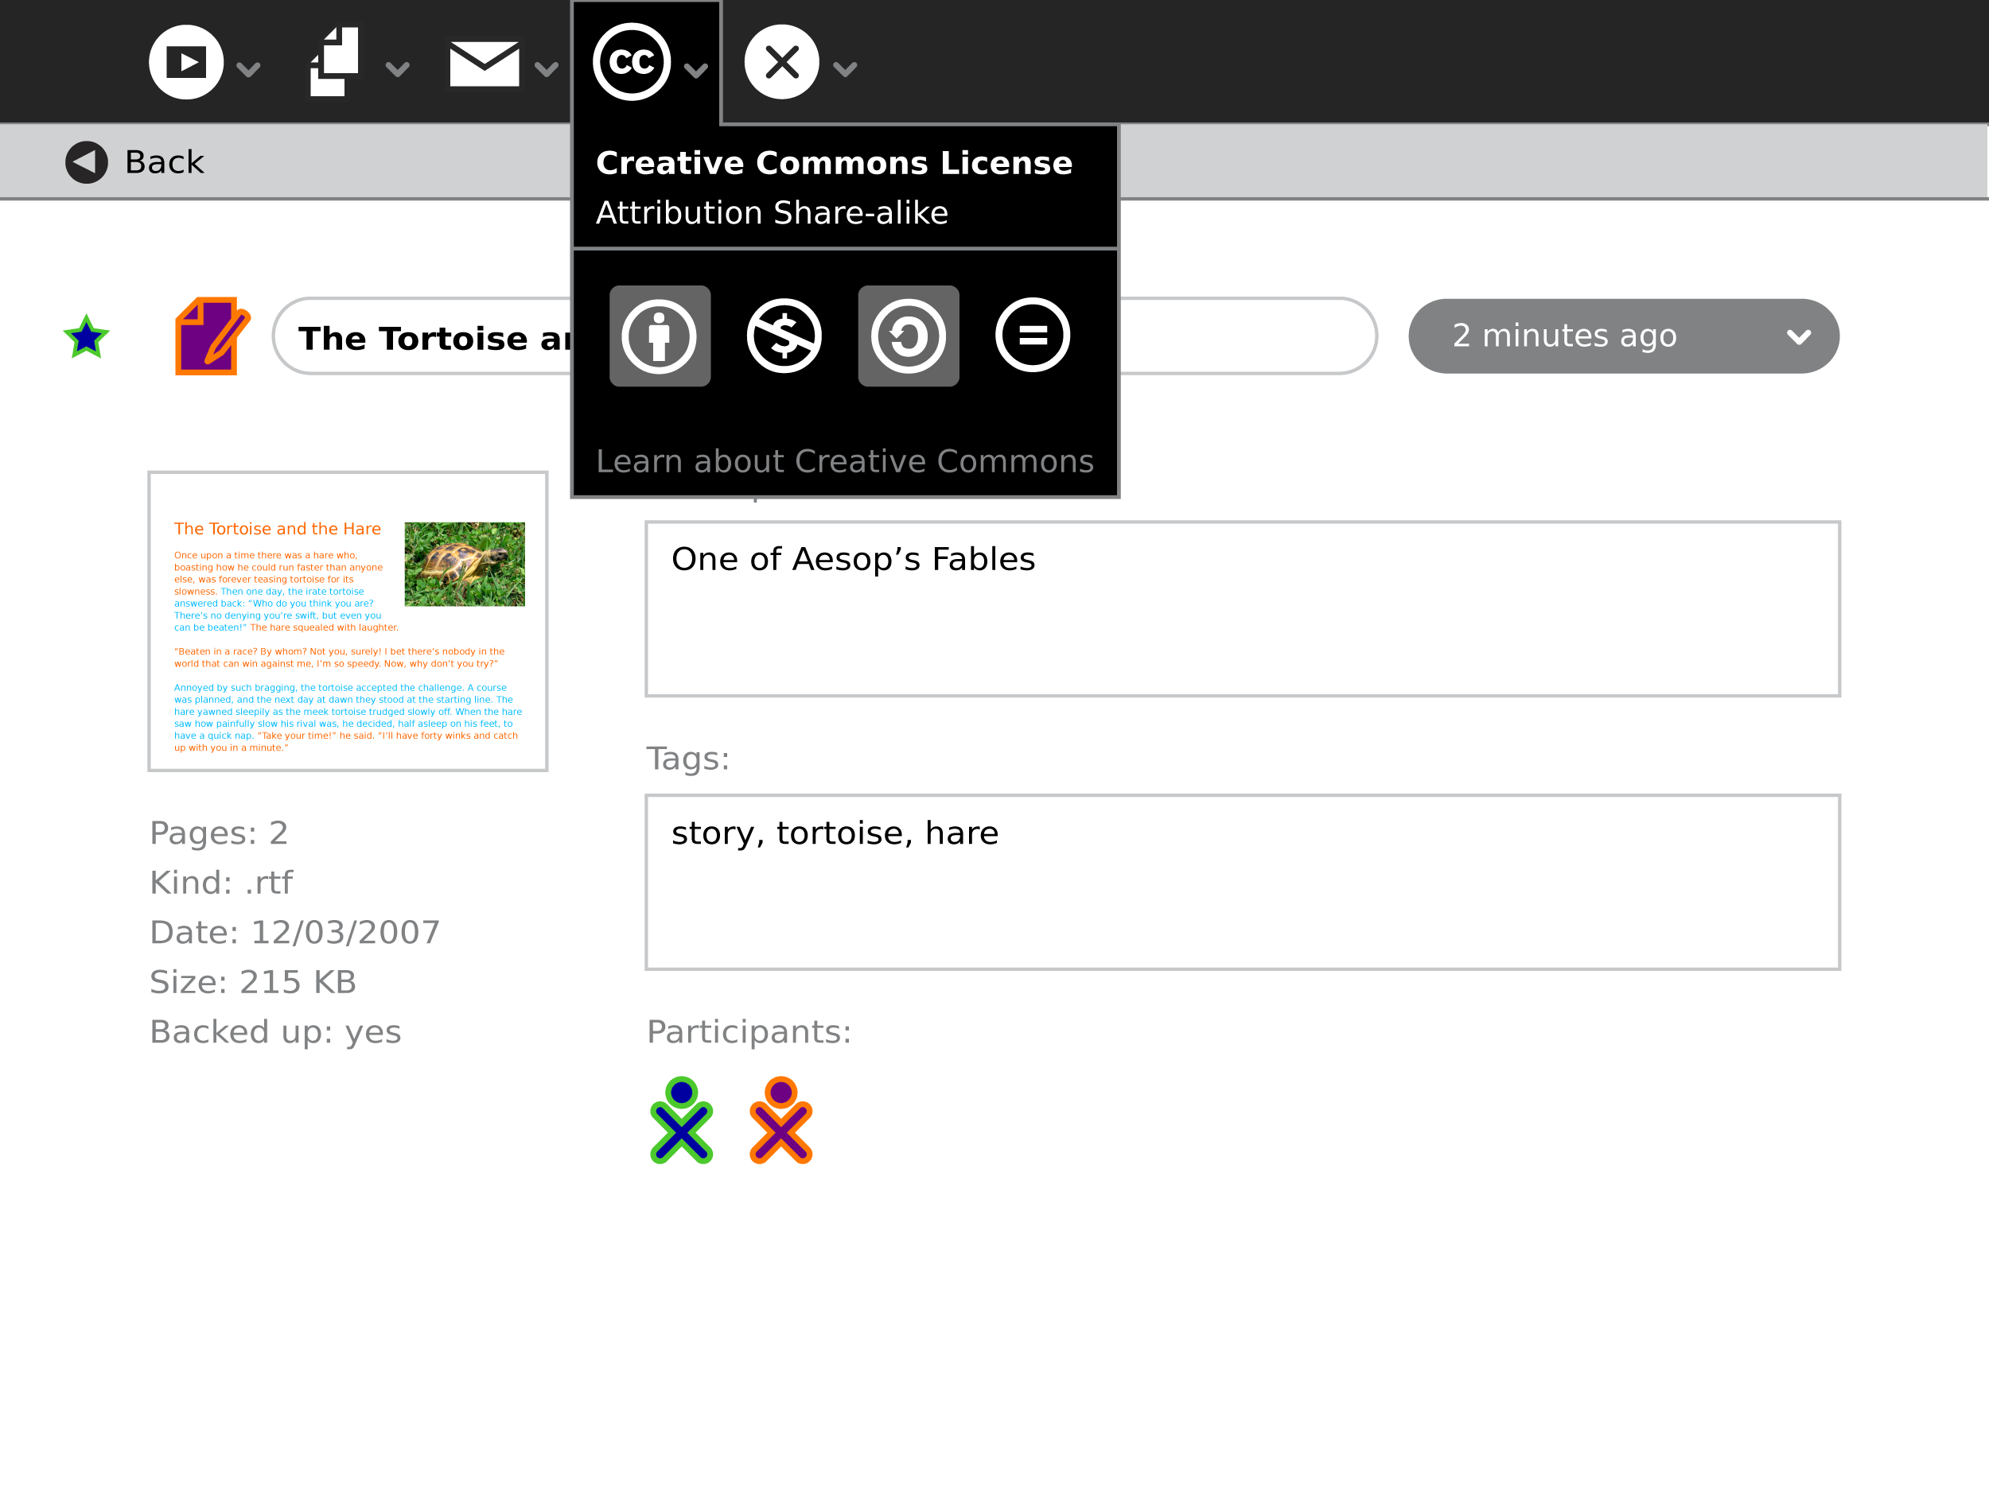
Task: Toggle the Share-alike license option
Action: tap(909, 336)
